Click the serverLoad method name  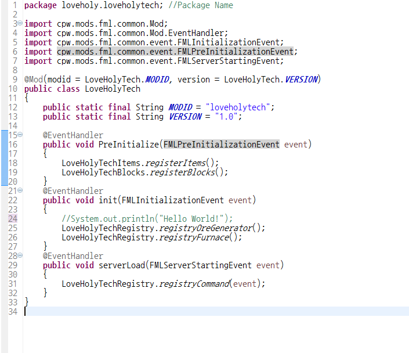pyautogui.click(x=122, y=265)
